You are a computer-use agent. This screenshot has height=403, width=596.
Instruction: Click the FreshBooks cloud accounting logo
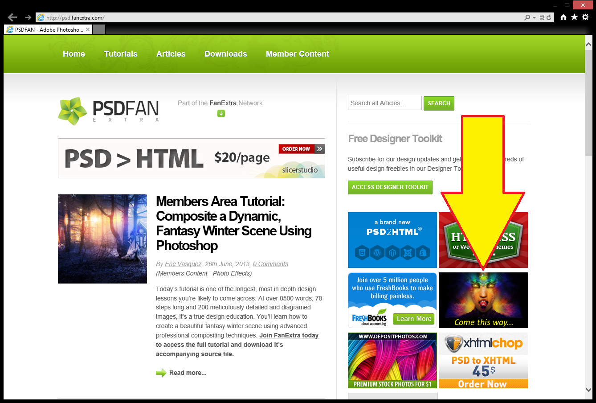(x=369, y=317)
